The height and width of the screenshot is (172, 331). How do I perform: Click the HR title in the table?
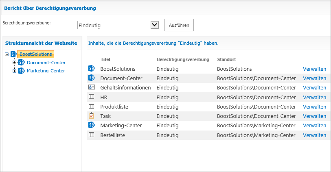click(104, 97)
